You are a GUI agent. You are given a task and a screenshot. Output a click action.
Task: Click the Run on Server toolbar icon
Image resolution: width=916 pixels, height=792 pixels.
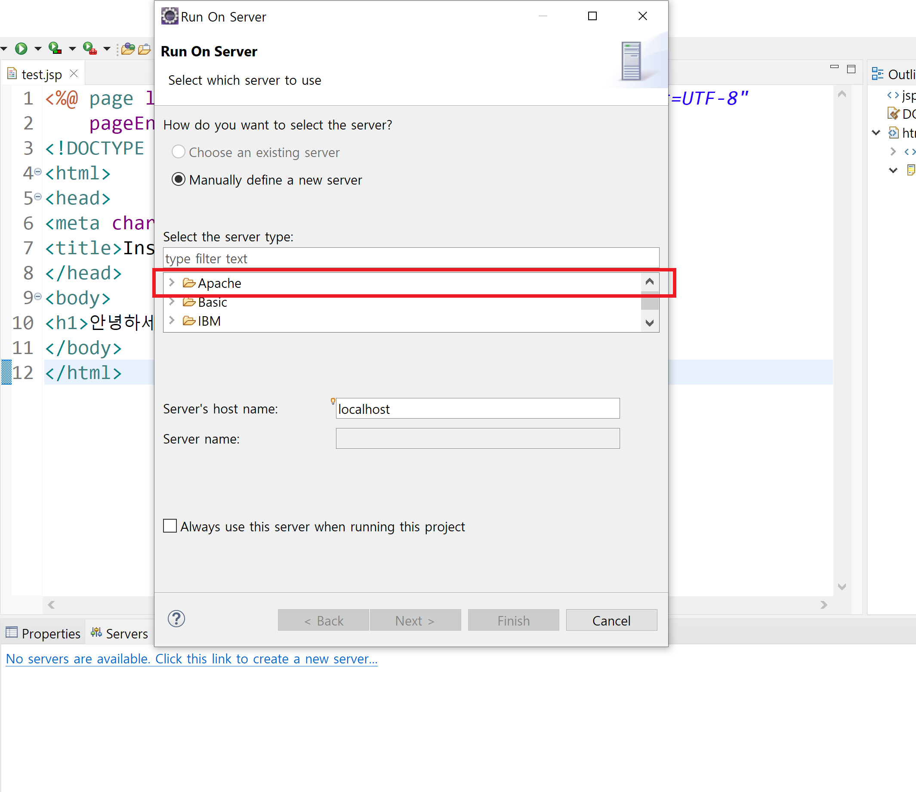pos(55,48)
